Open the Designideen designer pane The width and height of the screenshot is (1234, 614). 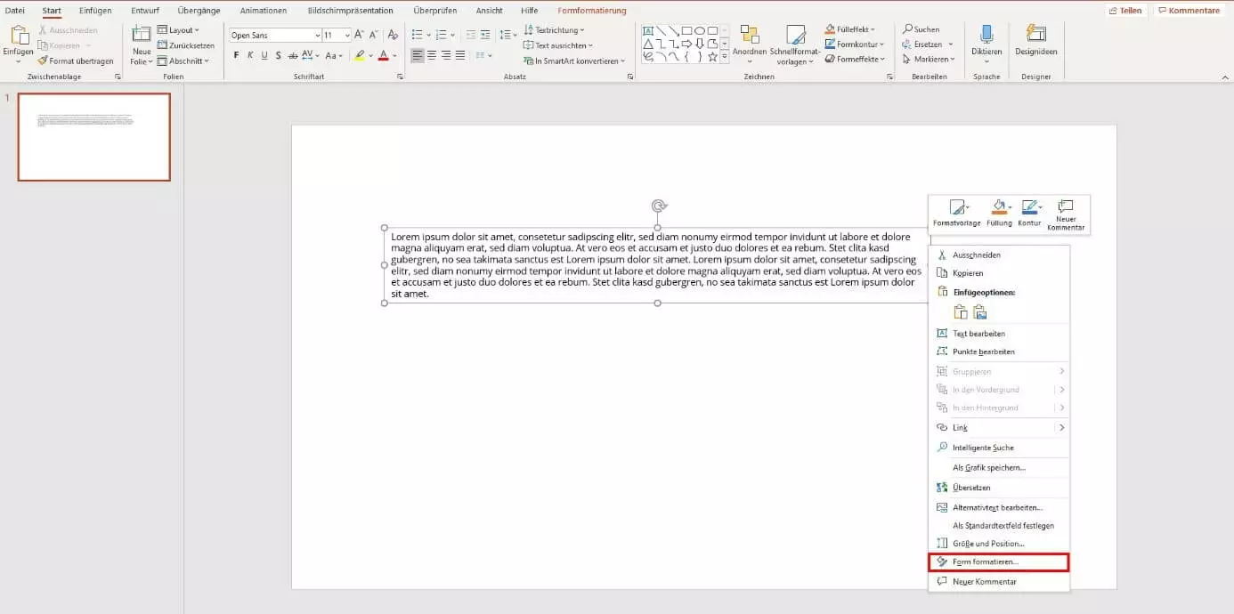(x=1035, y=36)
